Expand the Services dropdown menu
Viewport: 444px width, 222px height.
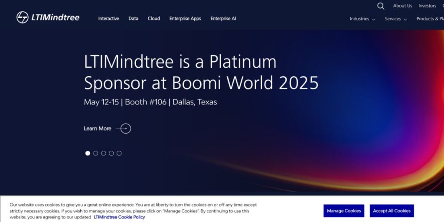coord(396,19)
